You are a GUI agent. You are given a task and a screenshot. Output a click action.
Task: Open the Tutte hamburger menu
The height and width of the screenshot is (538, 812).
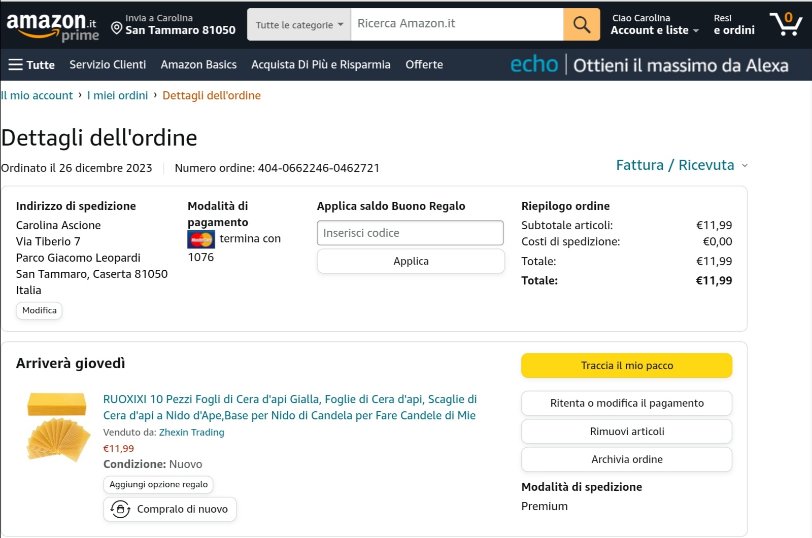click(31, 65)
